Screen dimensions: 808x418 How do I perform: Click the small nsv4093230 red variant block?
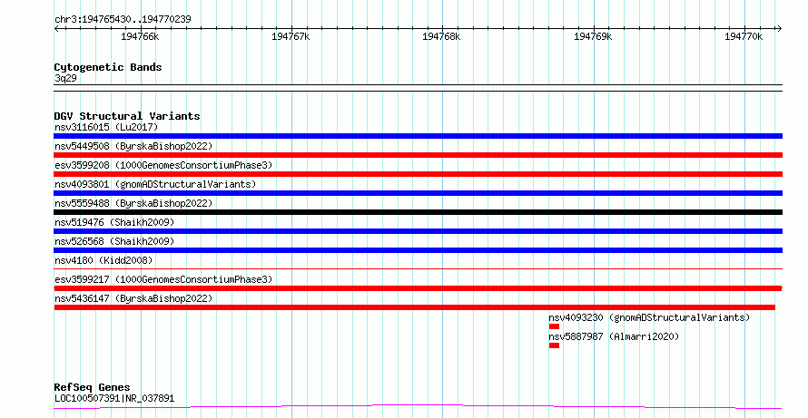[554, 327]
